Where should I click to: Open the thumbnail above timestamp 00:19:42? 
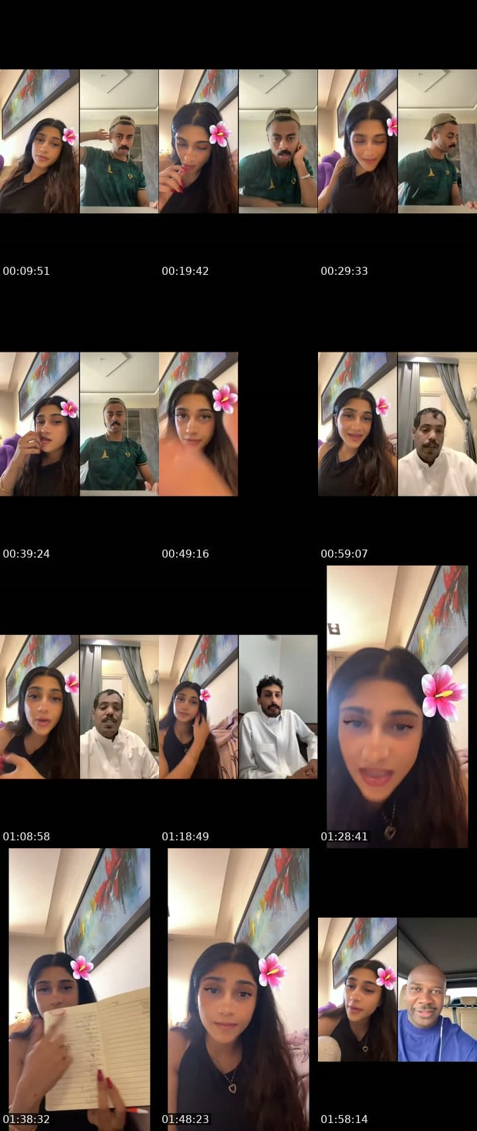point(238,141)
